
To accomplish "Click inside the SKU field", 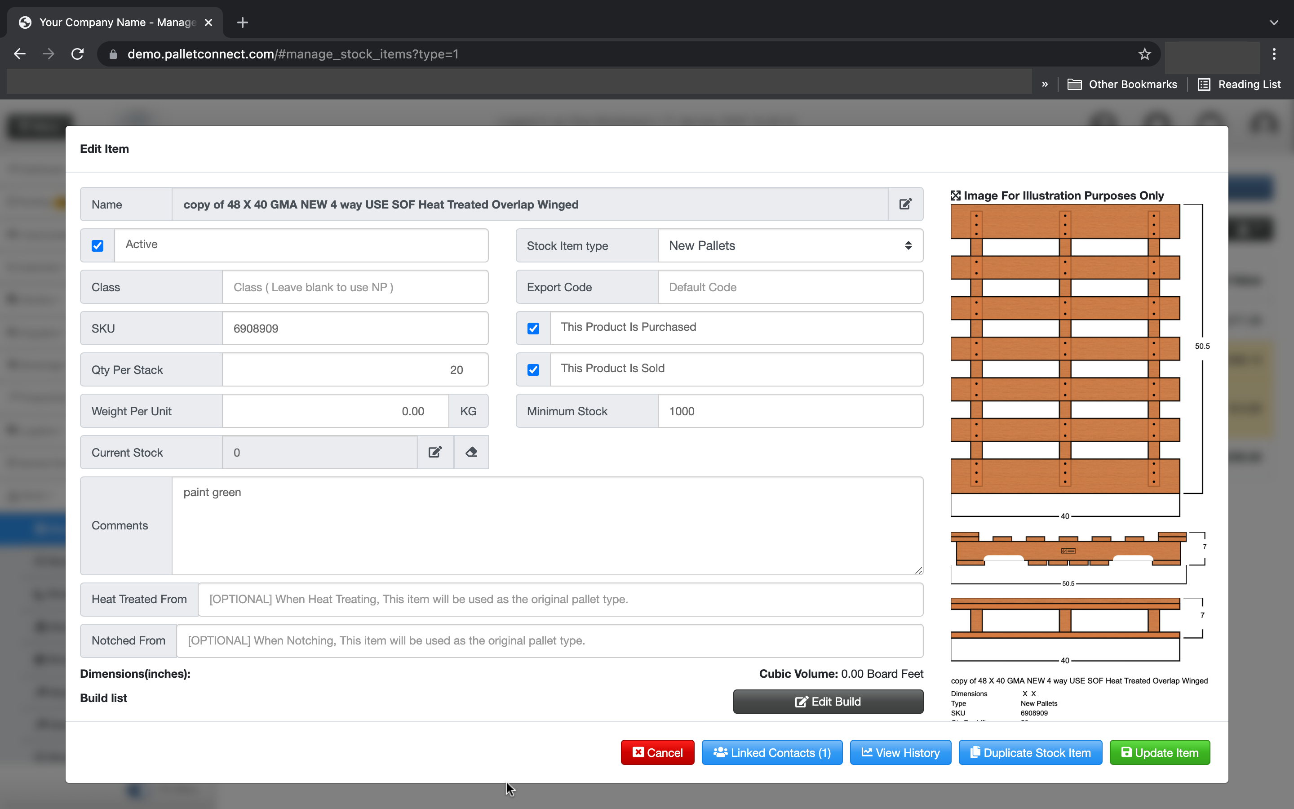I will (355, 328).
